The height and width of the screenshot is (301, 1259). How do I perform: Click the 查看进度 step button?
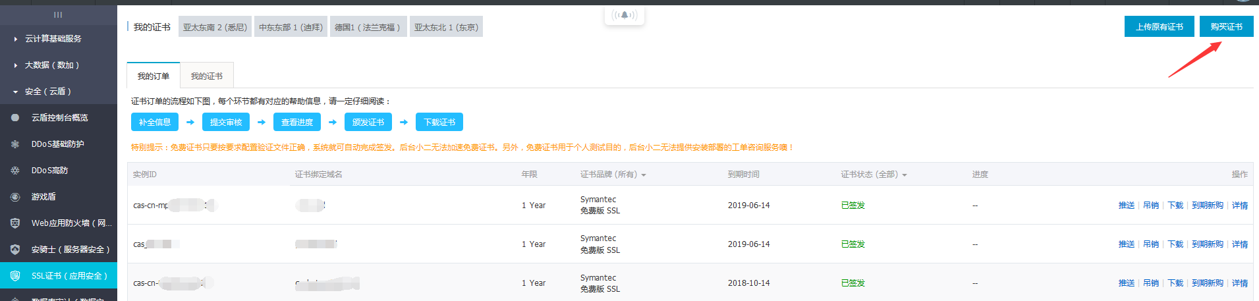pos(297,122)
